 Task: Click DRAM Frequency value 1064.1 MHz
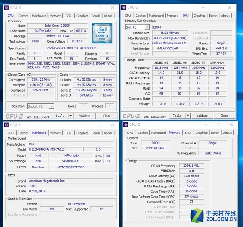click(x=191, y=165)
